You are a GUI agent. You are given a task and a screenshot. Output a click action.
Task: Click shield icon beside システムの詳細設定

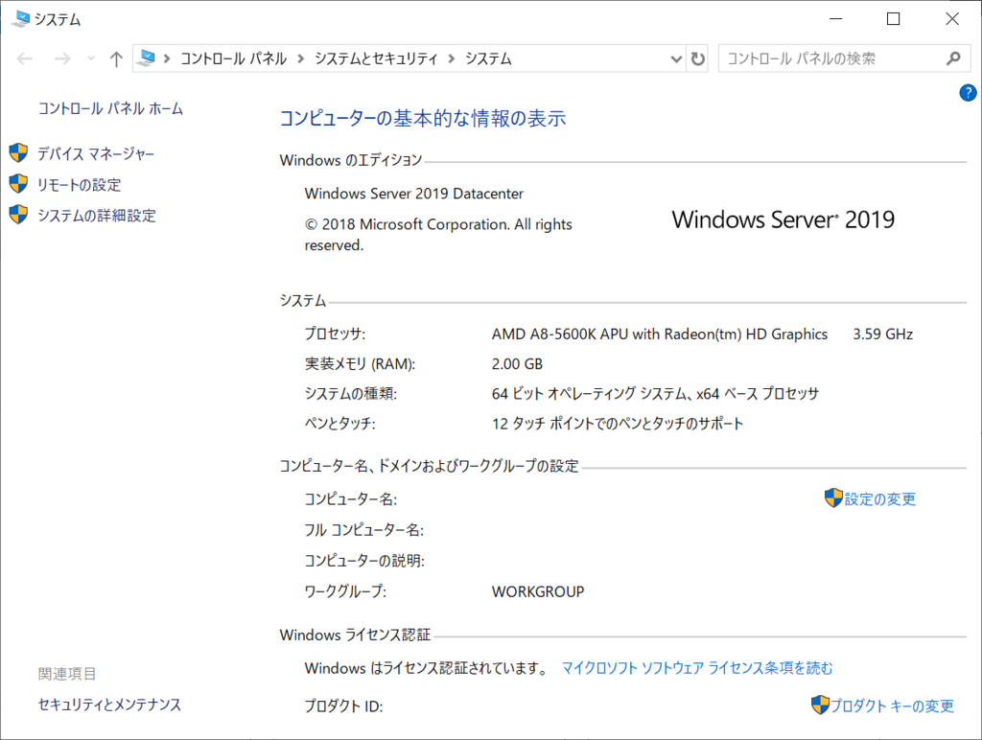(18, 215)
